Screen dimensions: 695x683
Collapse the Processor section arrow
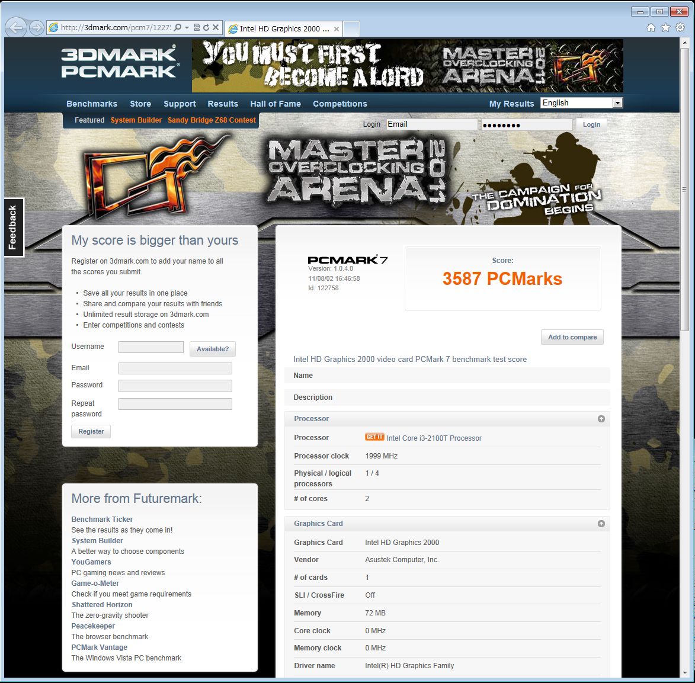[601, 419]
